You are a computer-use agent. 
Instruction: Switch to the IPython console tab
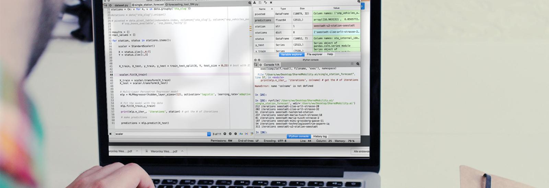(x=298, y=136)
